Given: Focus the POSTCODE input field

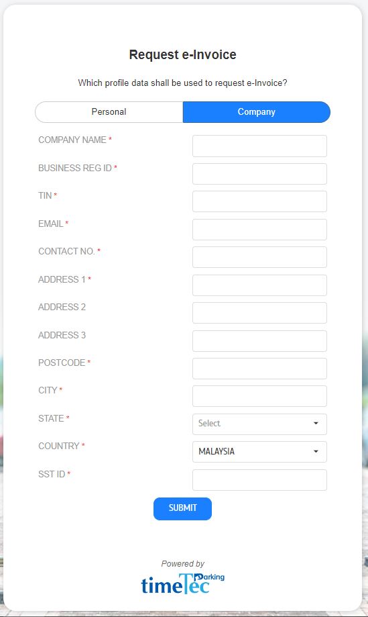Looking at the screenshot, I should point(259,369).
